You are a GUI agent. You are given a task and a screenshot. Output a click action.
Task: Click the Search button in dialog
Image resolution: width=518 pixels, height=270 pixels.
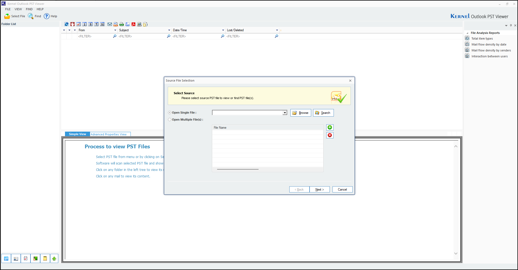point(323,113)
